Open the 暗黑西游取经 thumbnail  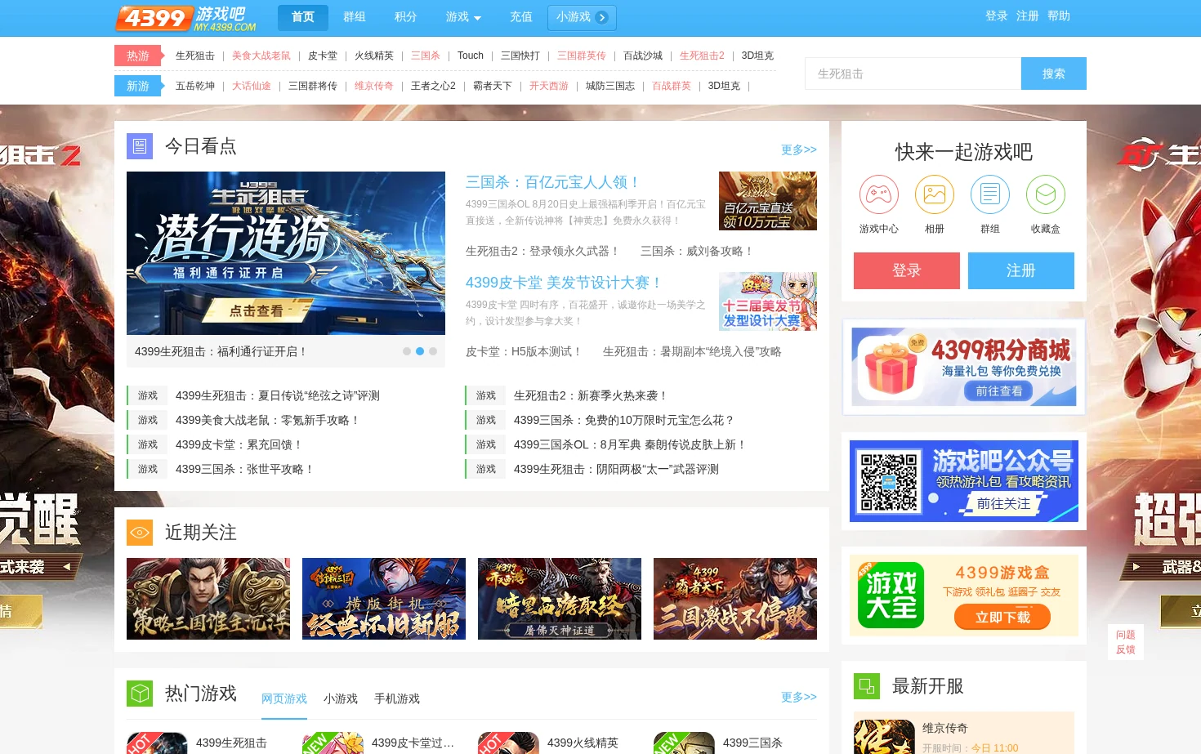coord(560,599)
